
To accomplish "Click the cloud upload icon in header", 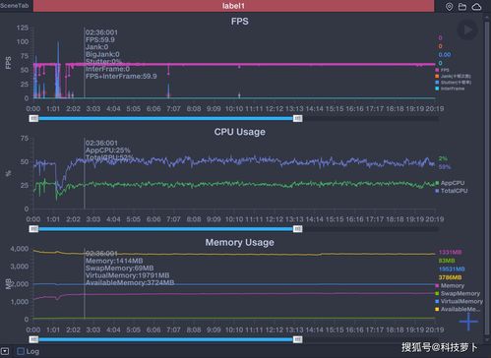I will [x=476, y=7].
